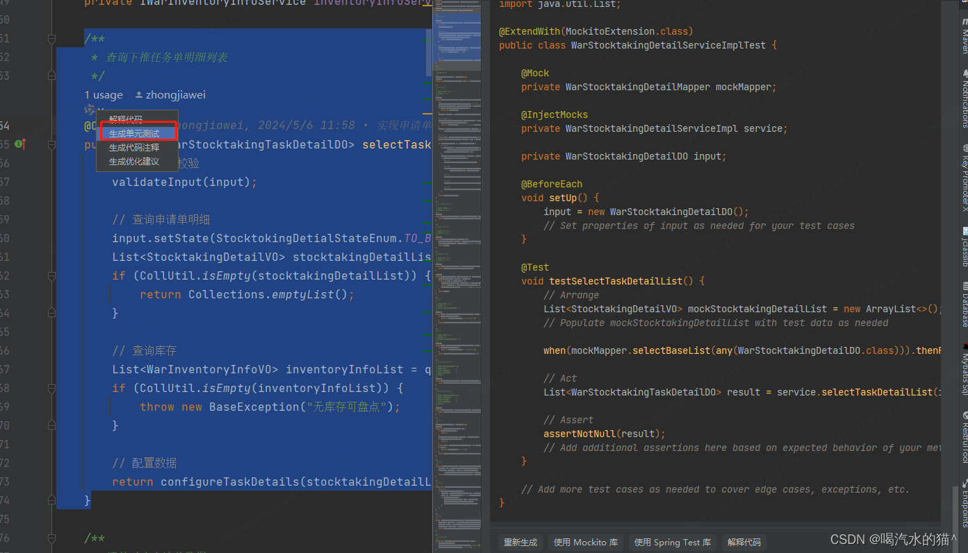Click the @BeforeEach annotation
This screenshot has width=968, height=553.
pos(552,184)
